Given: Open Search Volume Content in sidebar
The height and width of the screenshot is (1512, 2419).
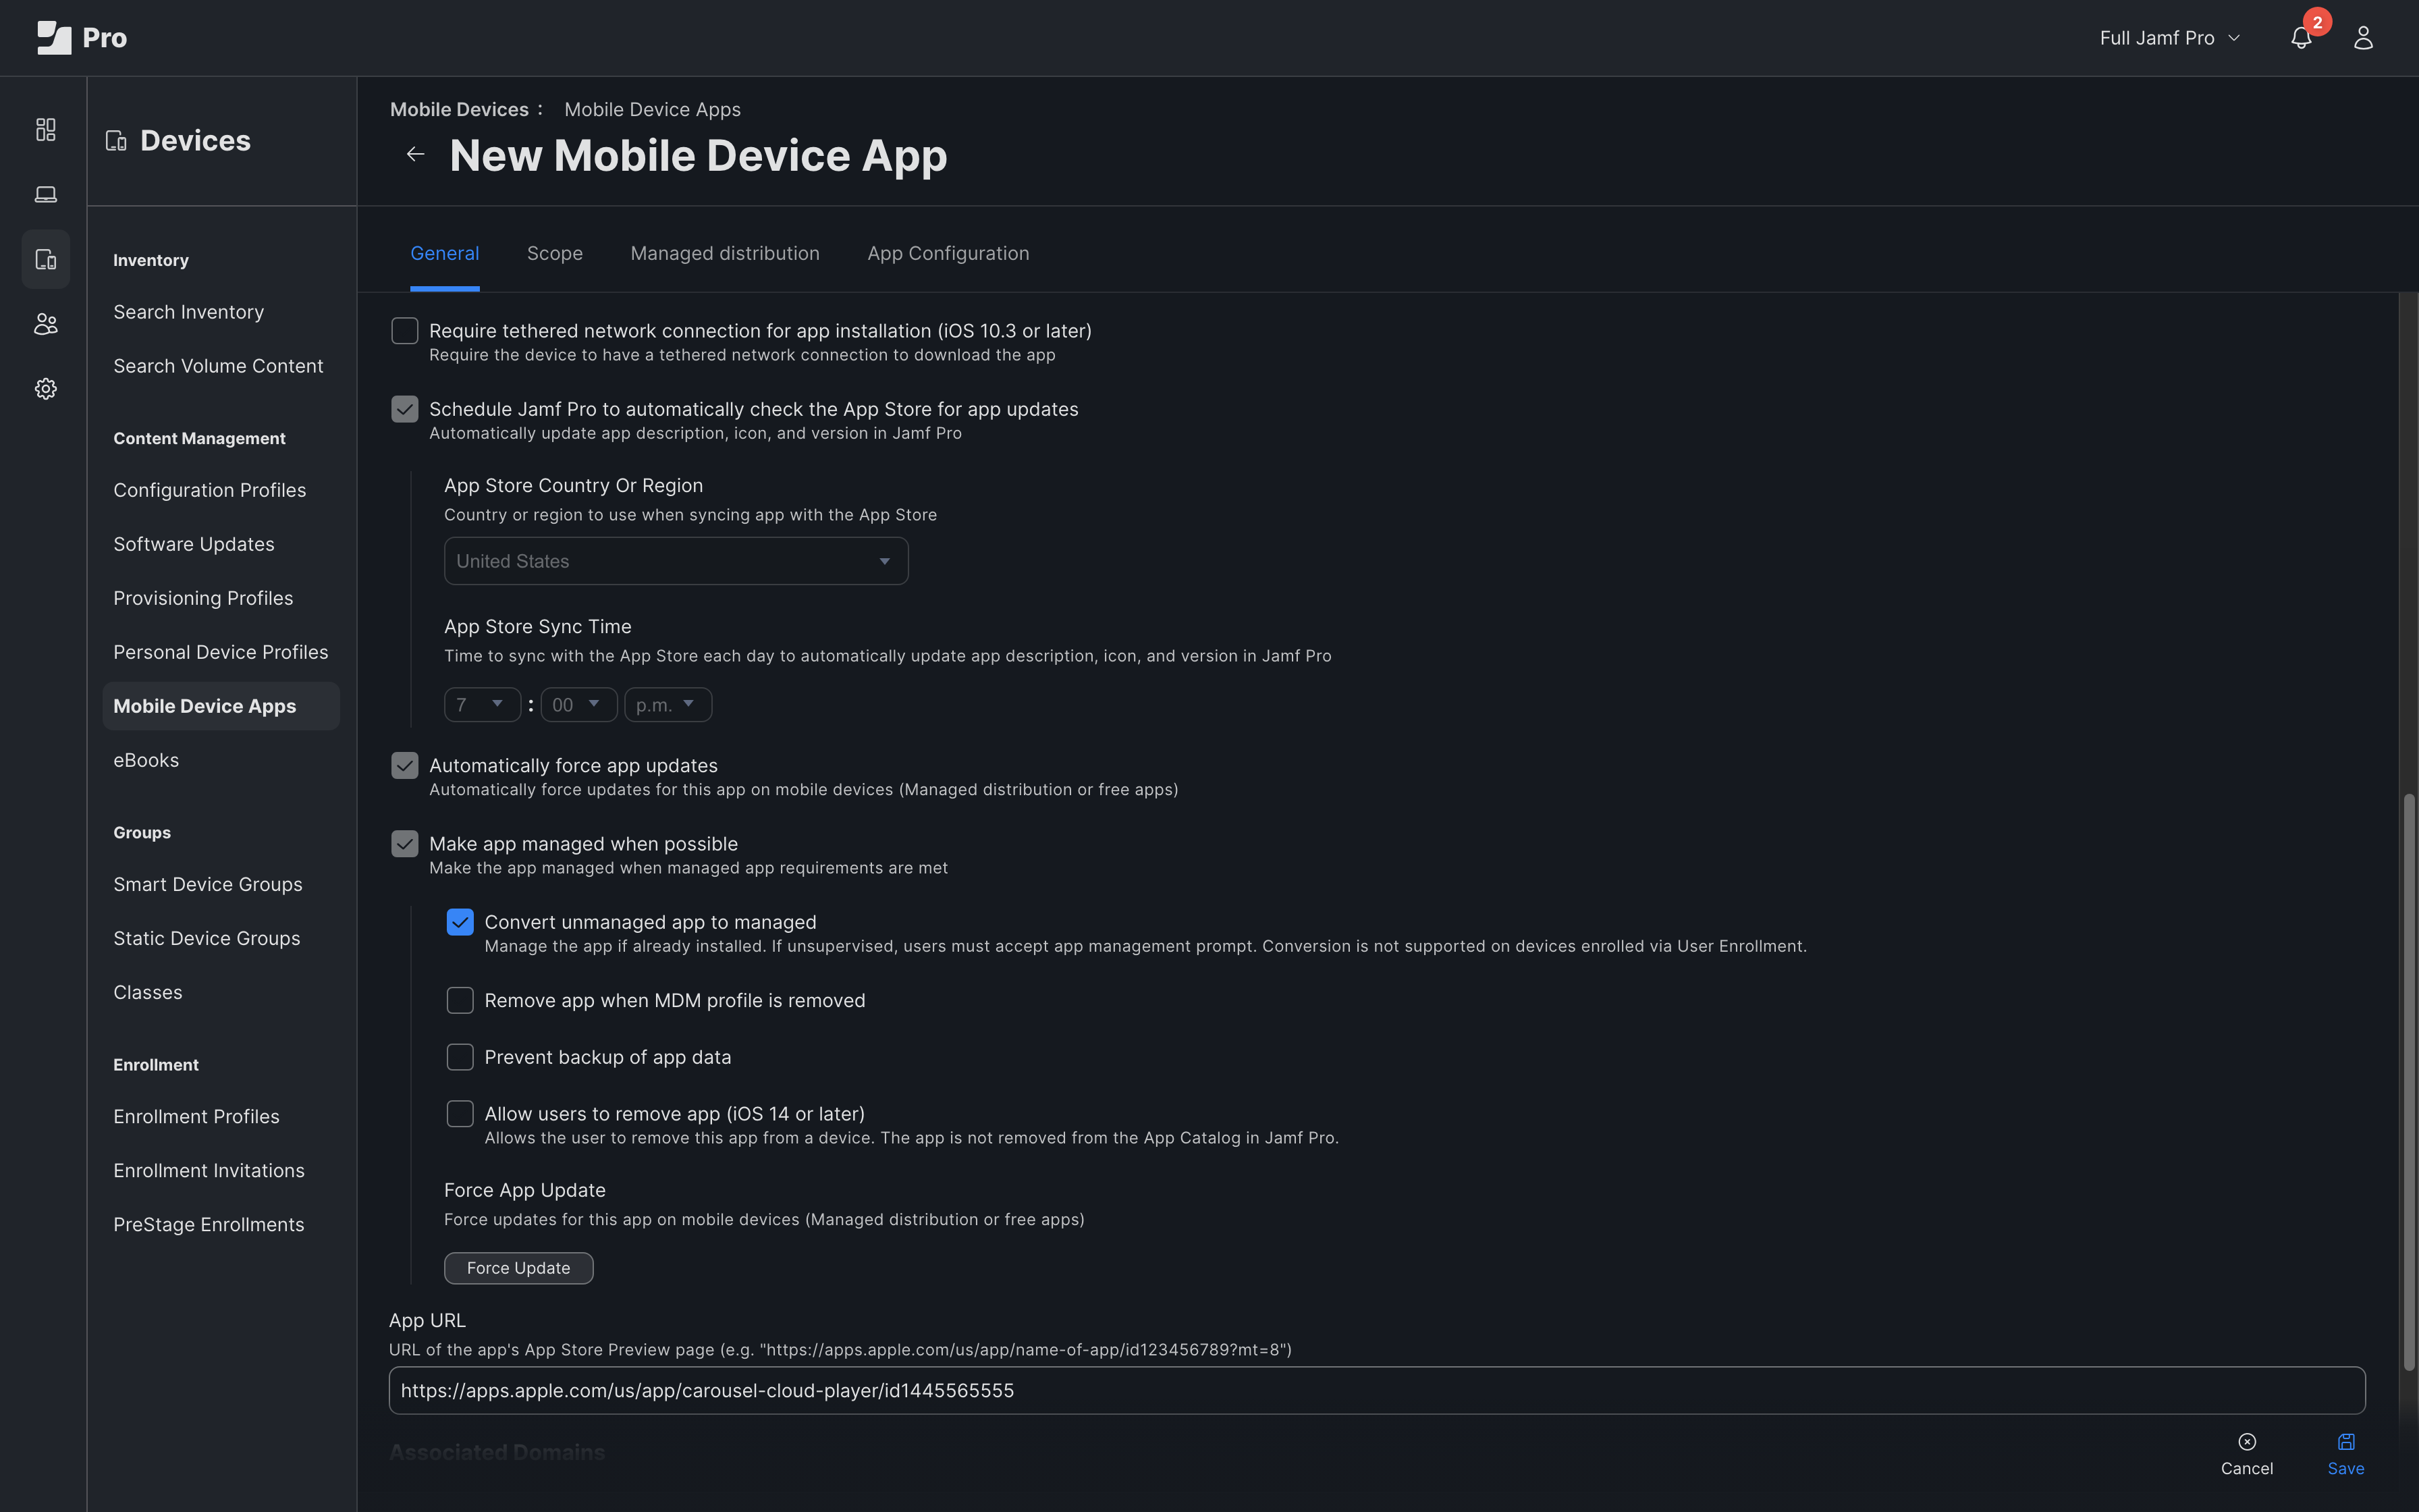Looking at the screenshot, I should coord(218,366).
